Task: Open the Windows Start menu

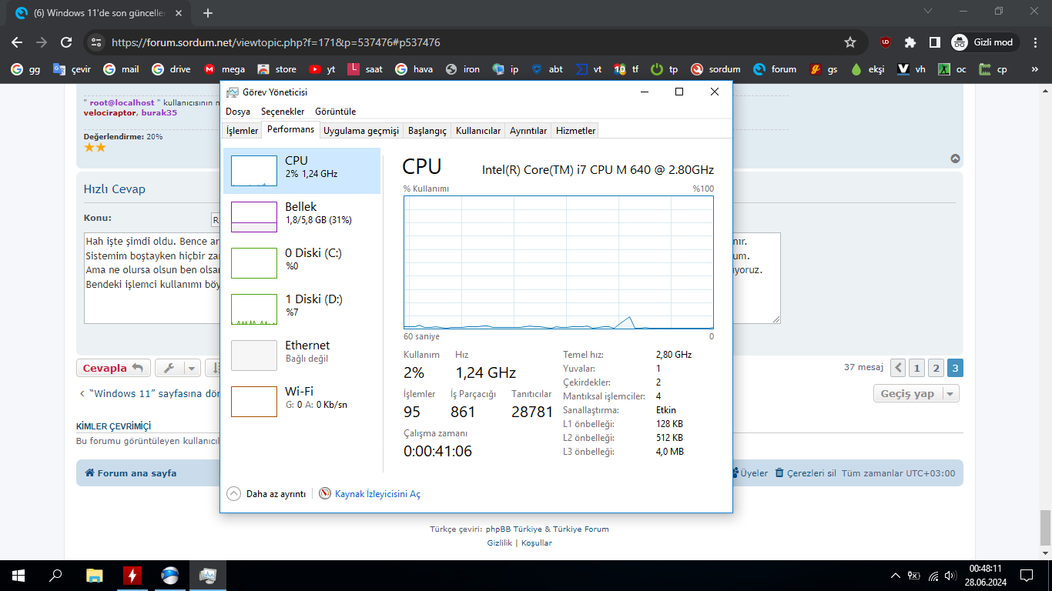Action: pos(18,575)
